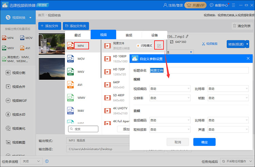Open 任务多线程 dropdown set to 关闭
The height and width of the screenshot is (167, 255).
point(32,161)
